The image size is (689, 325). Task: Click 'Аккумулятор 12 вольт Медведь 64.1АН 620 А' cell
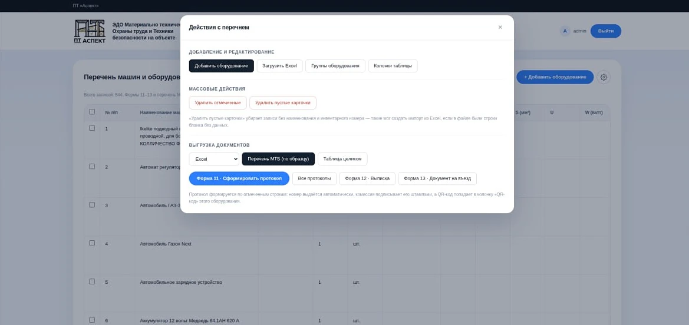tap(189, 321)
